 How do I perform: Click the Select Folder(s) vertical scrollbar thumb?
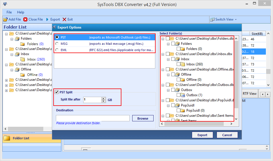point(236,74)
